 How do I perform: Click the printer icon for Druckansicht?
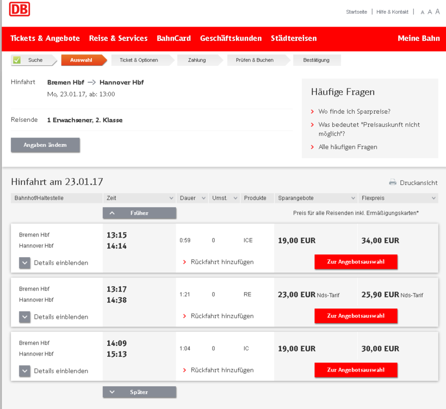click(x=393, y=183)
